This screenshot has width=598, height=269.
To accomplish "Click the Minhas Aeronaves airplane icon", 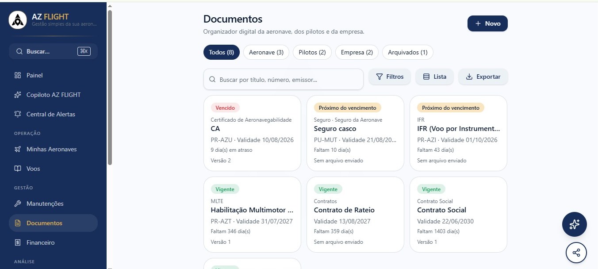I will [18, 149].
